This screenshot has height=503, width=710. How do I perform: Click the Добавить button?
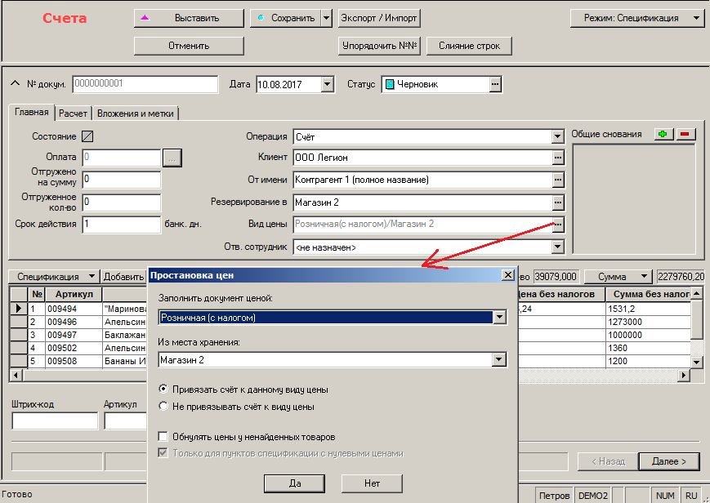click(x=123, y=277)
